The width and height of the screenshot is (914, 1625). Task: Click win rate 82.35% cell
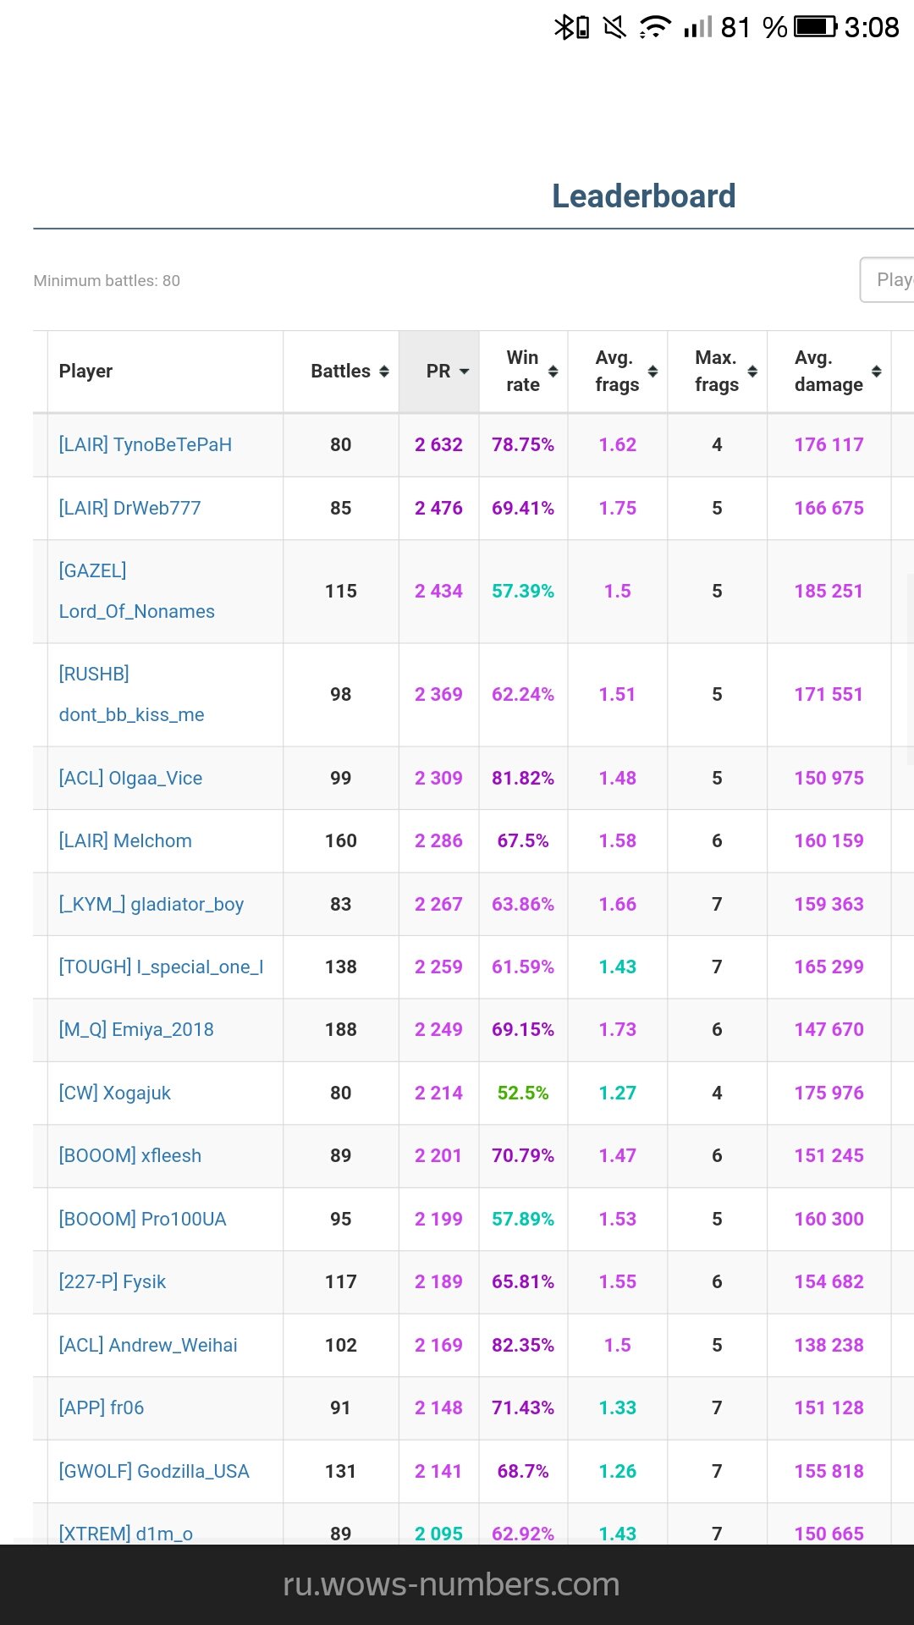click(x=523, y=1346)
